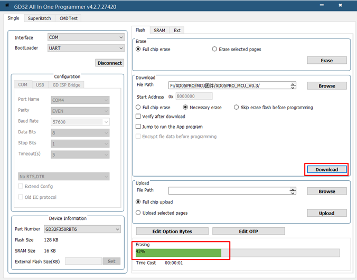The height and width of the screenshot is (280, 357).
Task: Switch to the SuperBatch tab
Action: pos(39,18)
